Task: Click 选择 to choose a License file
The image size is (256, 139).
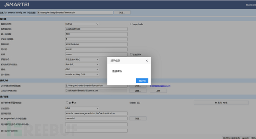Action: click(x=138, y=91)
